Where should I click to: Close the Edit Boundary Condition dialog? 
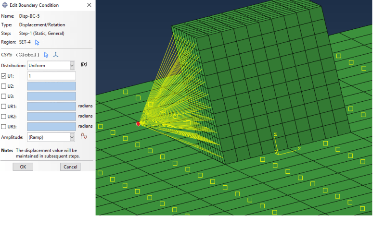pyautogui.click(x=89, y=5)
